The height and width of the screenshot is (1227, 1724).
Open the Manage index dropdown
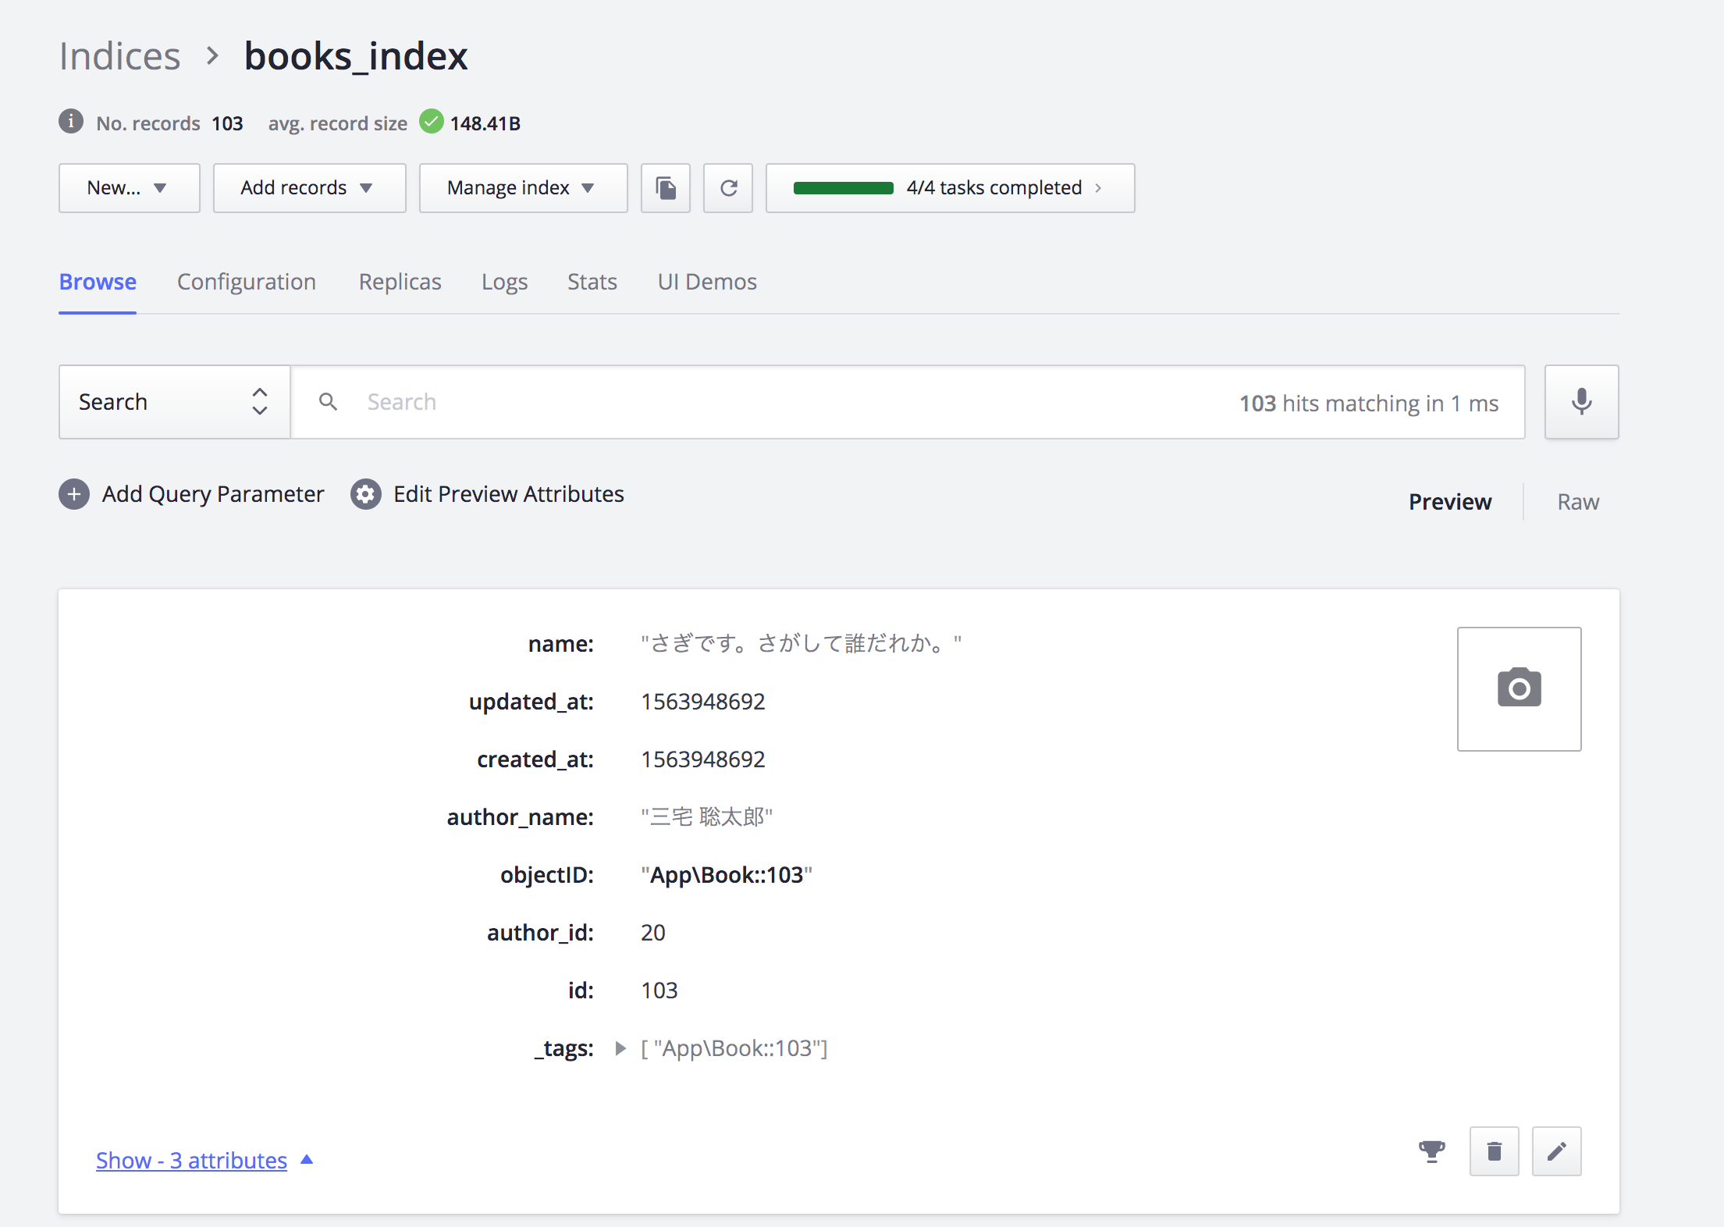[523, 188]
